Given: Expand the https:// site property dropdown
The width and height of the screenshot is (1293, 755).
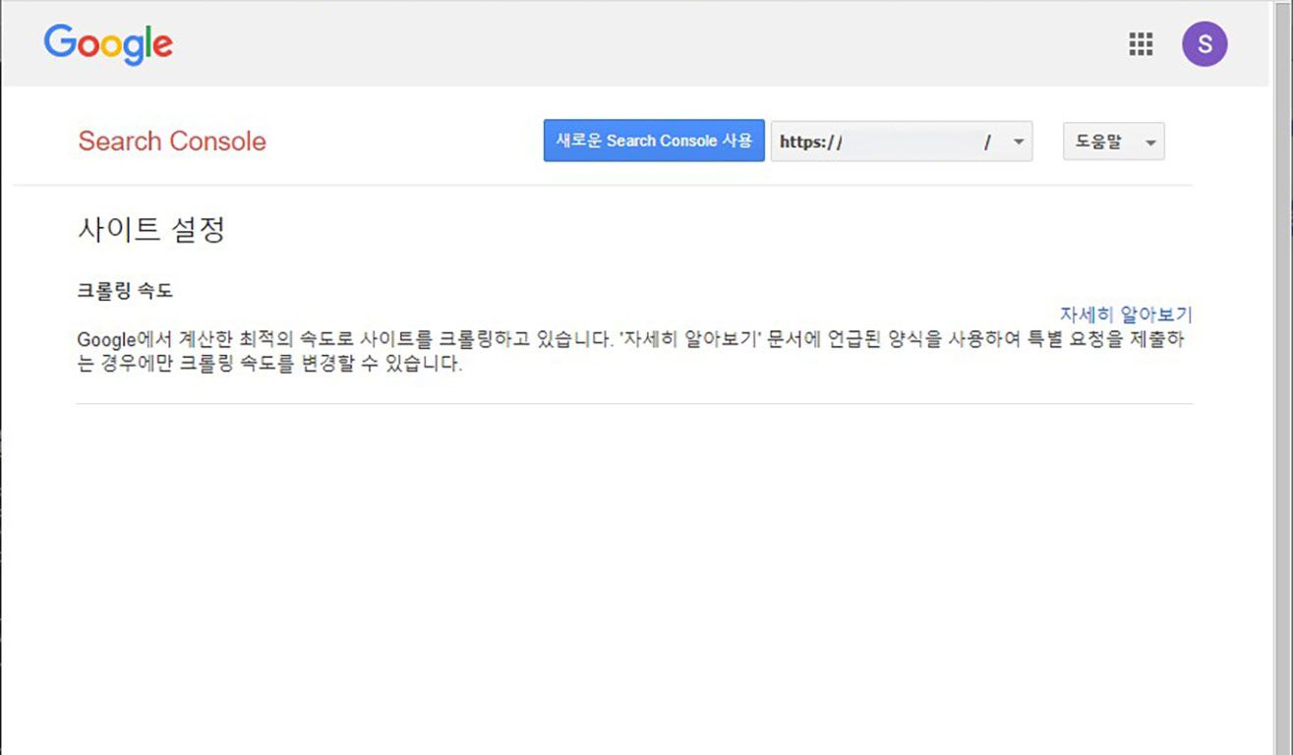Looking at the screenshot, I should click(902, 142).
